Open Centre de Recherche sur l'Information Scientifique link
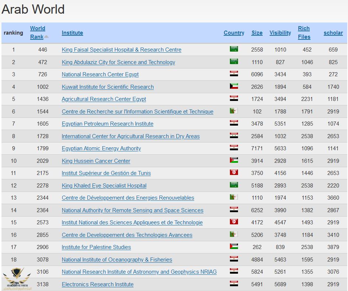 [137, 111]
